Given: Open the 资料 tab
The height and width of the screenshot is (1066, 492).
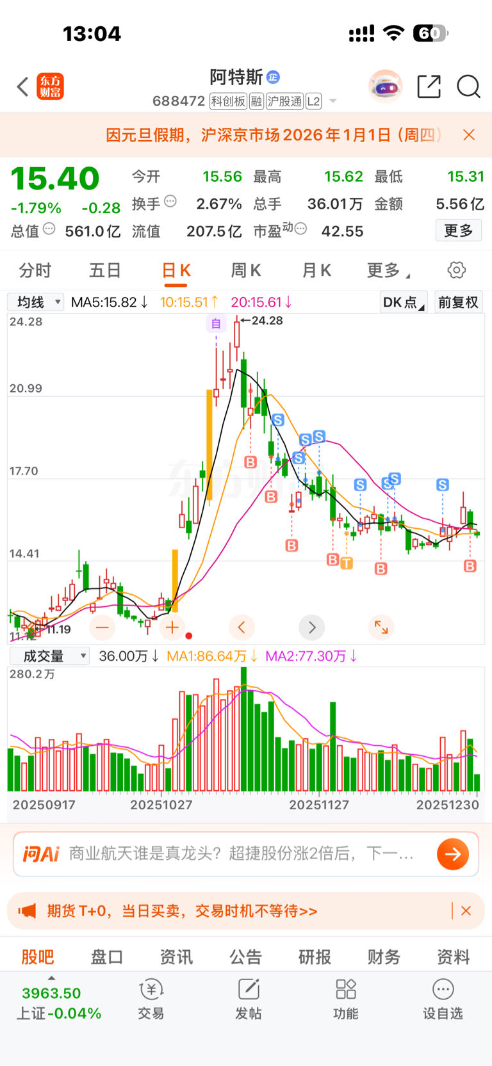Looking at the screenshot, I should (454, 957).
